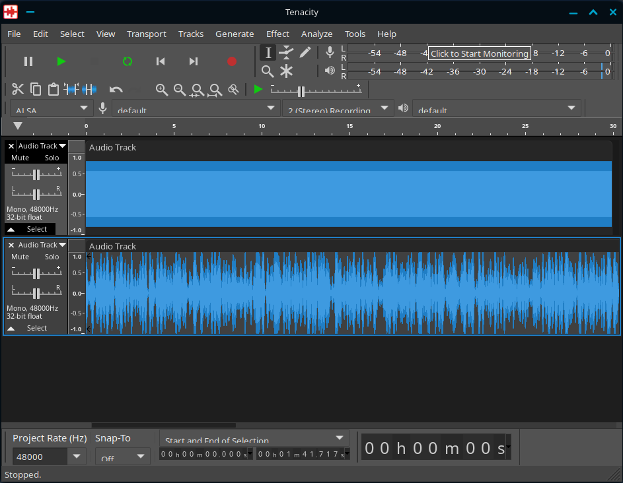Viewport: 623px width, 483px height.
Task: Enable the Loop playback button
Action: [128, 61]
